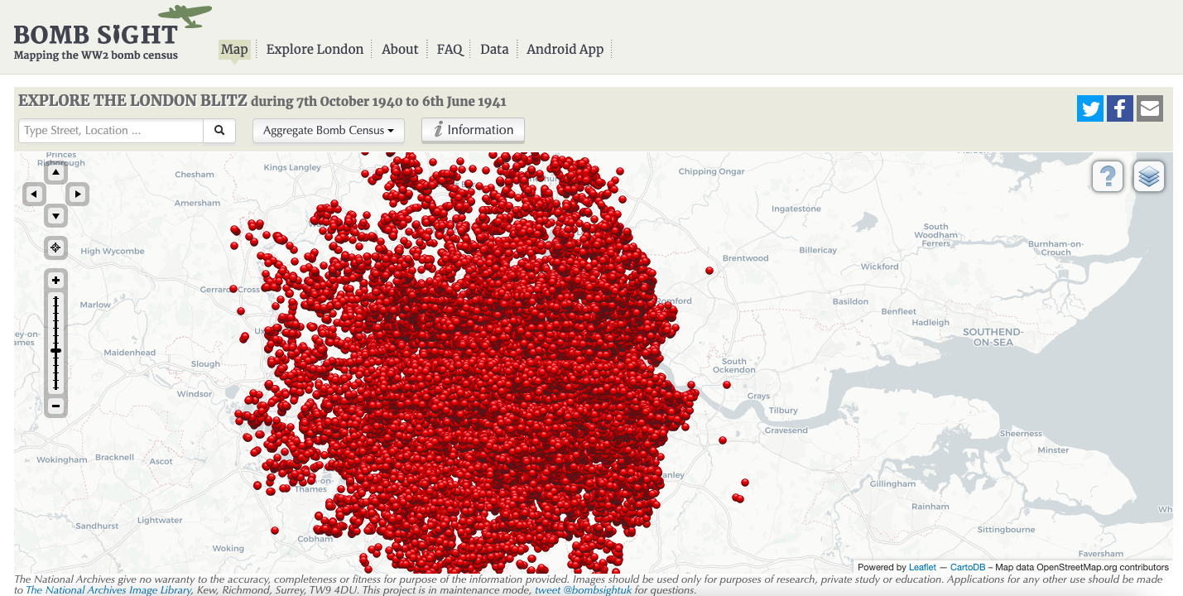Pan the map down
Screen dimensions: 1183x596
coord(55,216)
